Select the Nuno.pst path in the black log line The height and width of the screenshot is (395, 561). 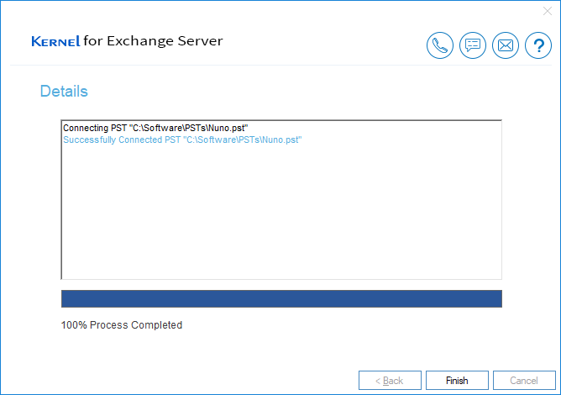point(189,129)
